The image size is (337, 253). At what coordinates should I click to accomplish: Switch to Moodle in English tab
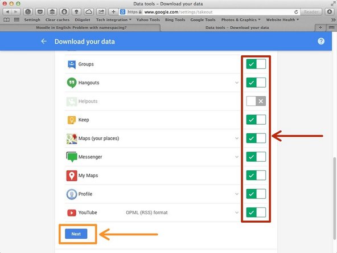[x=81, y=27]
